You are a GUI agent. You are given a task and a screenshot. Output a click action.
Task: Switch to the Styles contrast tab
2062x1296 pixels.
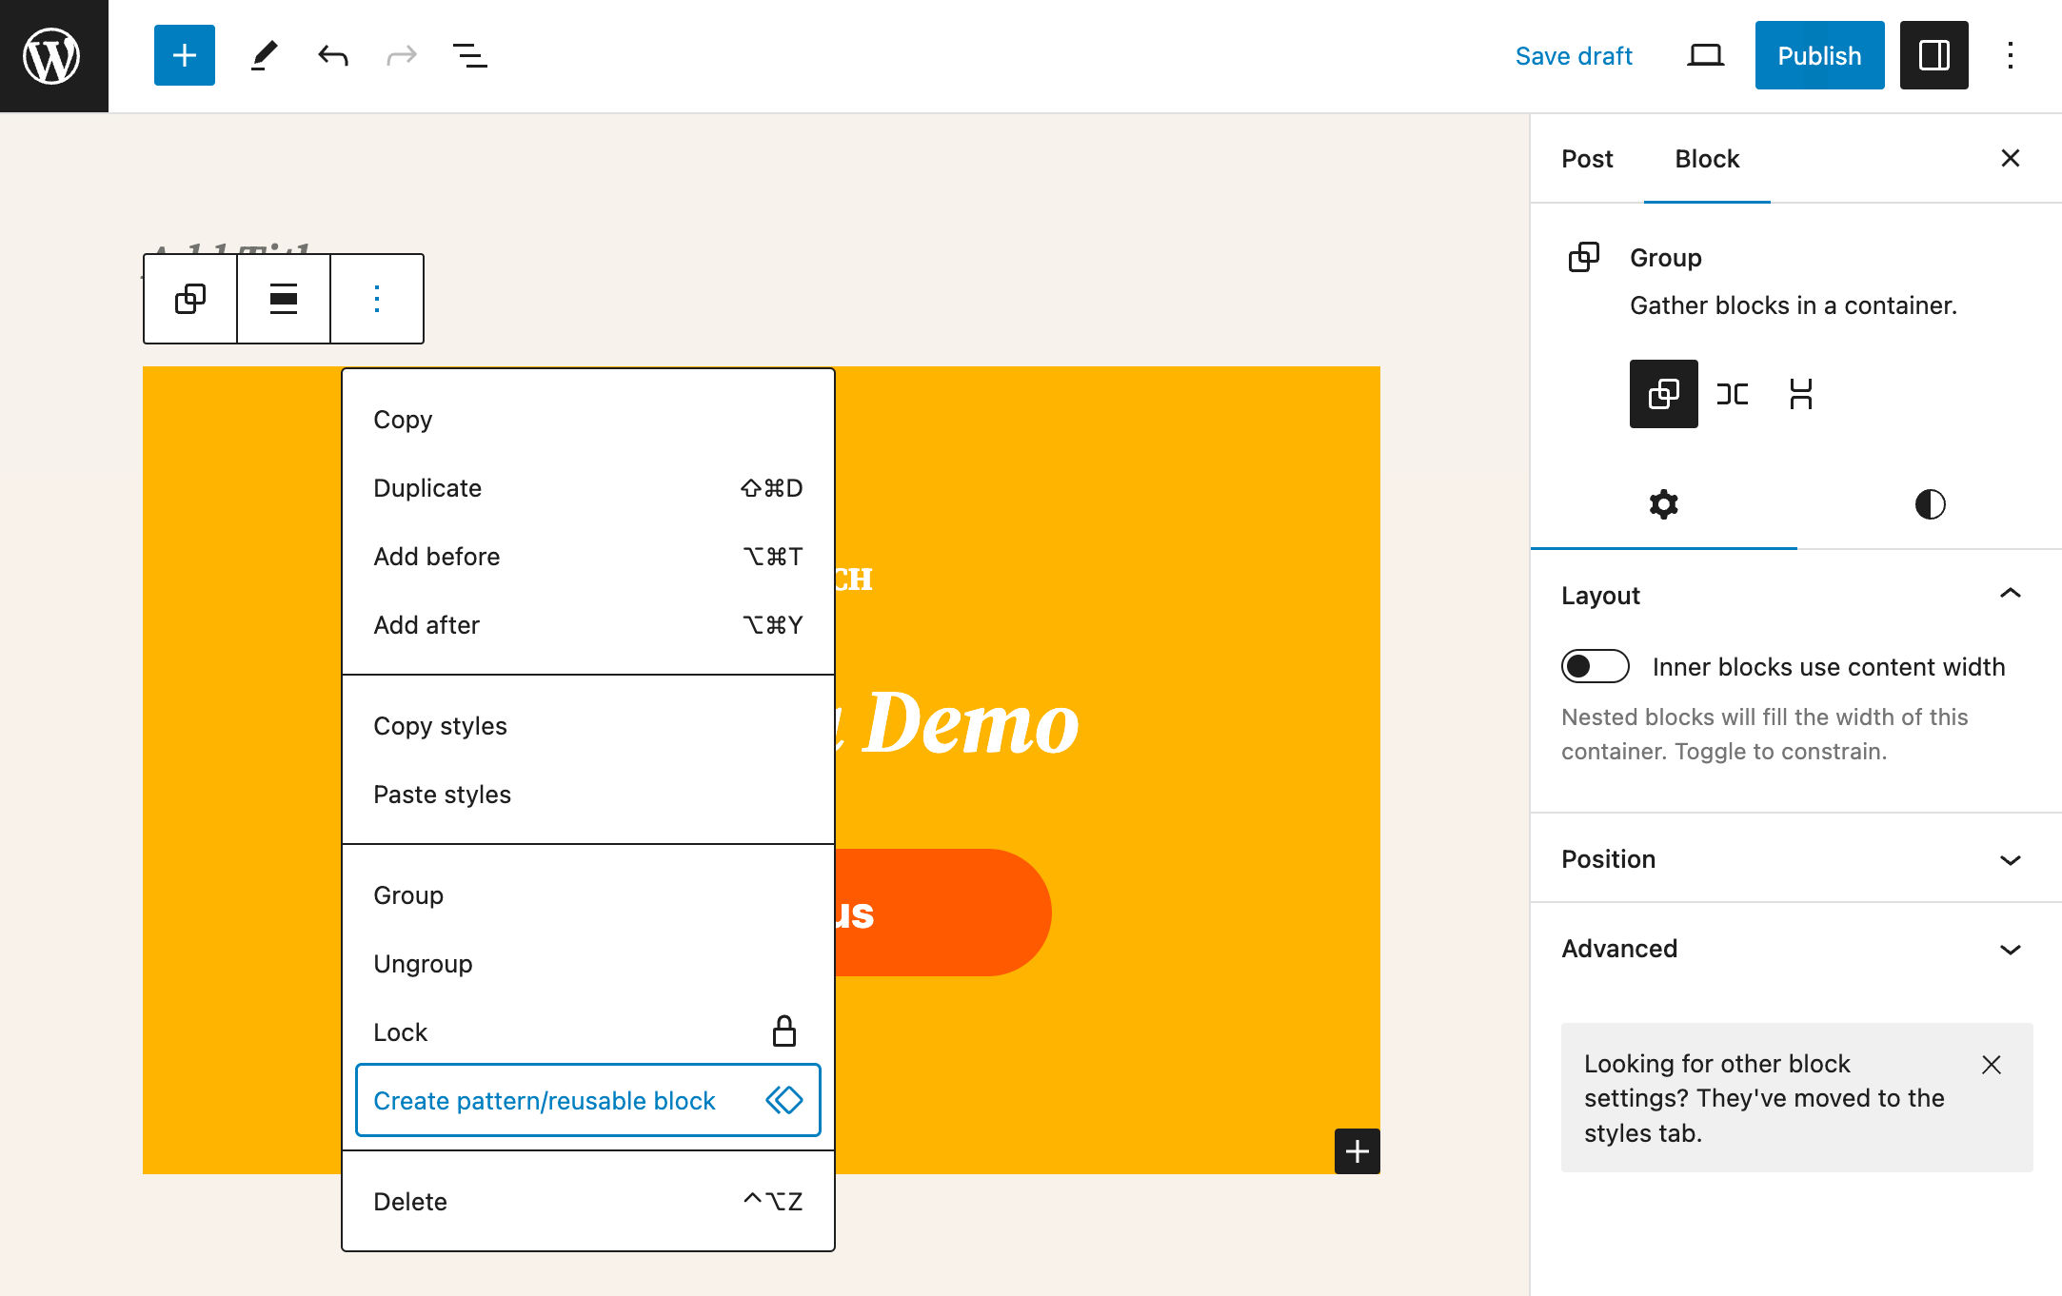[x=1928, y=503]
